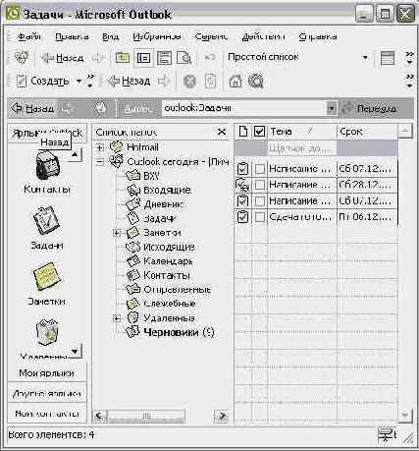
Task: Click the Home page icon
Action: tap(236, 82)
